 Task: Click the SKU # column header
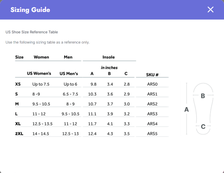[x=152, y=75]
